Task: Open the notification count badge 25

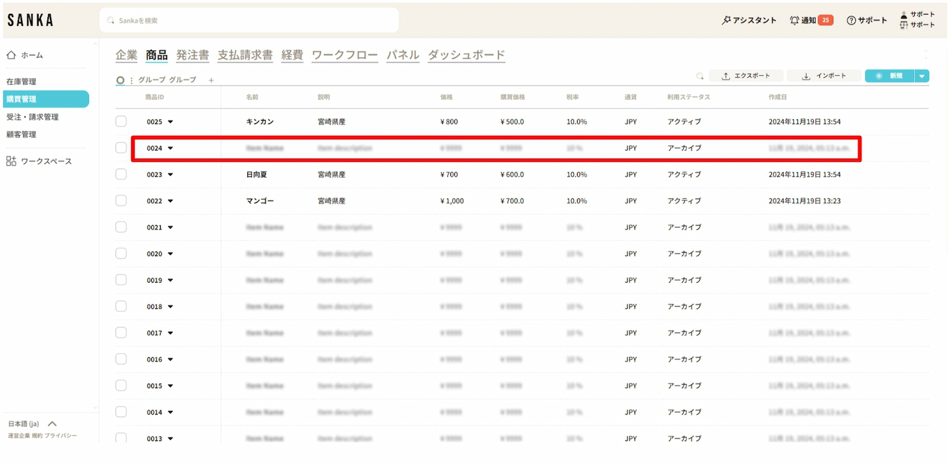Action: pos(825,20)
